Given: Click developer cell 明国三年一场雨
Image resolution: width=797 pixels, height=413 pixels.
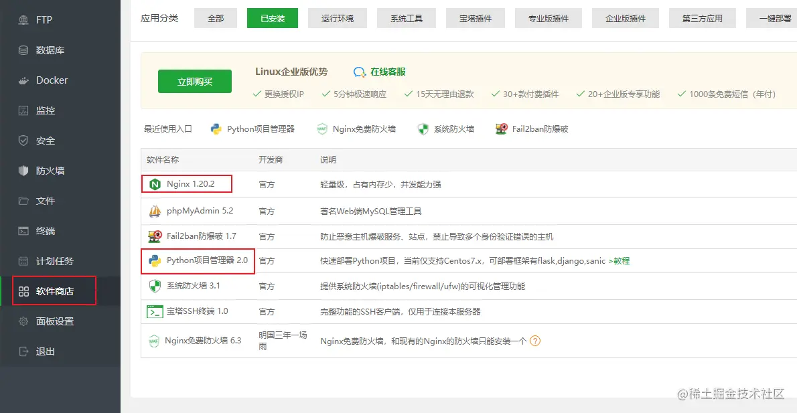Looking at the screenshot, I should pos(283,340).
